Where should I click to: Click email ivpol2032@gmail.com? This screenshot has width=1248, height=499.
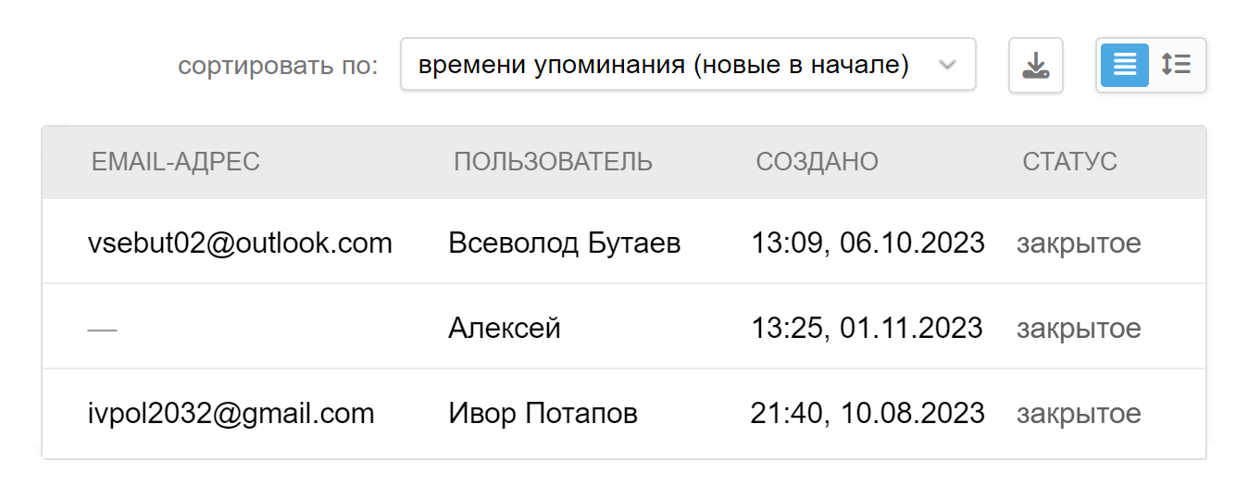231,413
